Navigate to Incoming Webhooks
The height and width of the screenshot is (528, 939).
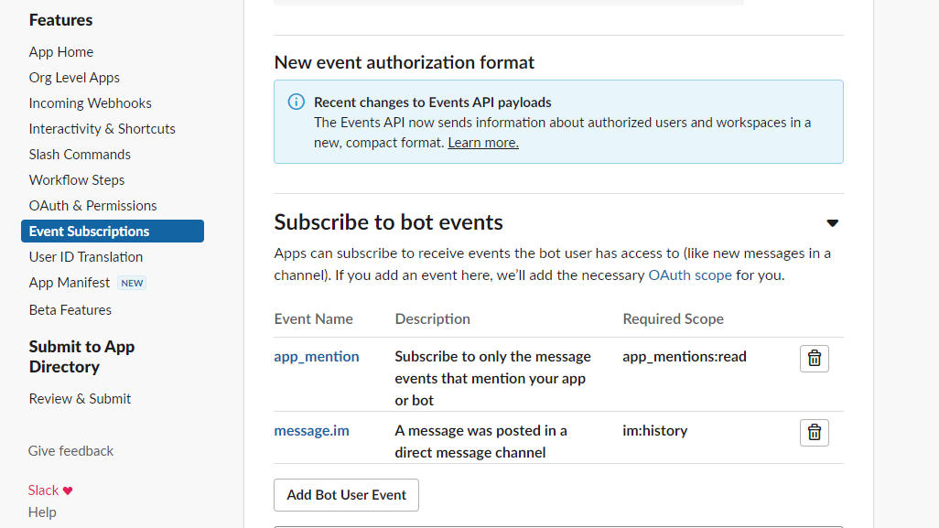(x=90, y=103)
